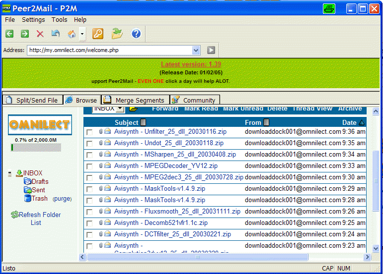
Task: Open the Avisynth - MPEGDecoder_YV12.zip message
Action: [x=166, y=166]
